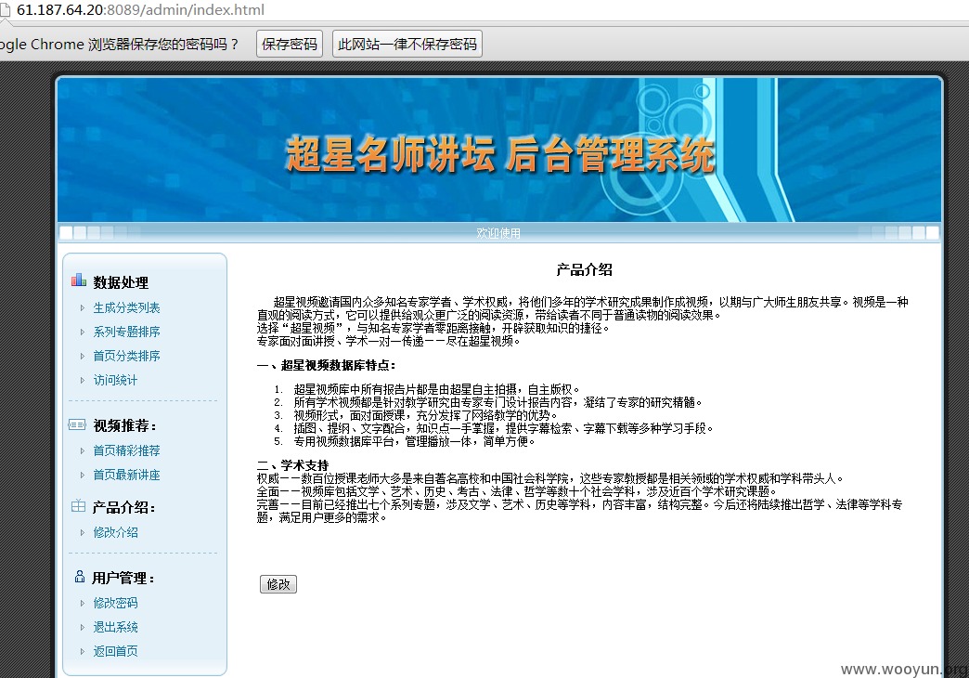Image resolution: width=969 pixels, height=678 pixels.
Task: Click the arrow before 系列专题排序
Action: click(x=83, y=332)
